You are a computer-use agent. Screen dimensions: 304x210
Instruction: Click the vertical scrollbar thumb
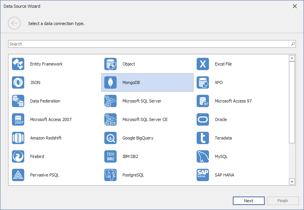click(x=292, y=102)
